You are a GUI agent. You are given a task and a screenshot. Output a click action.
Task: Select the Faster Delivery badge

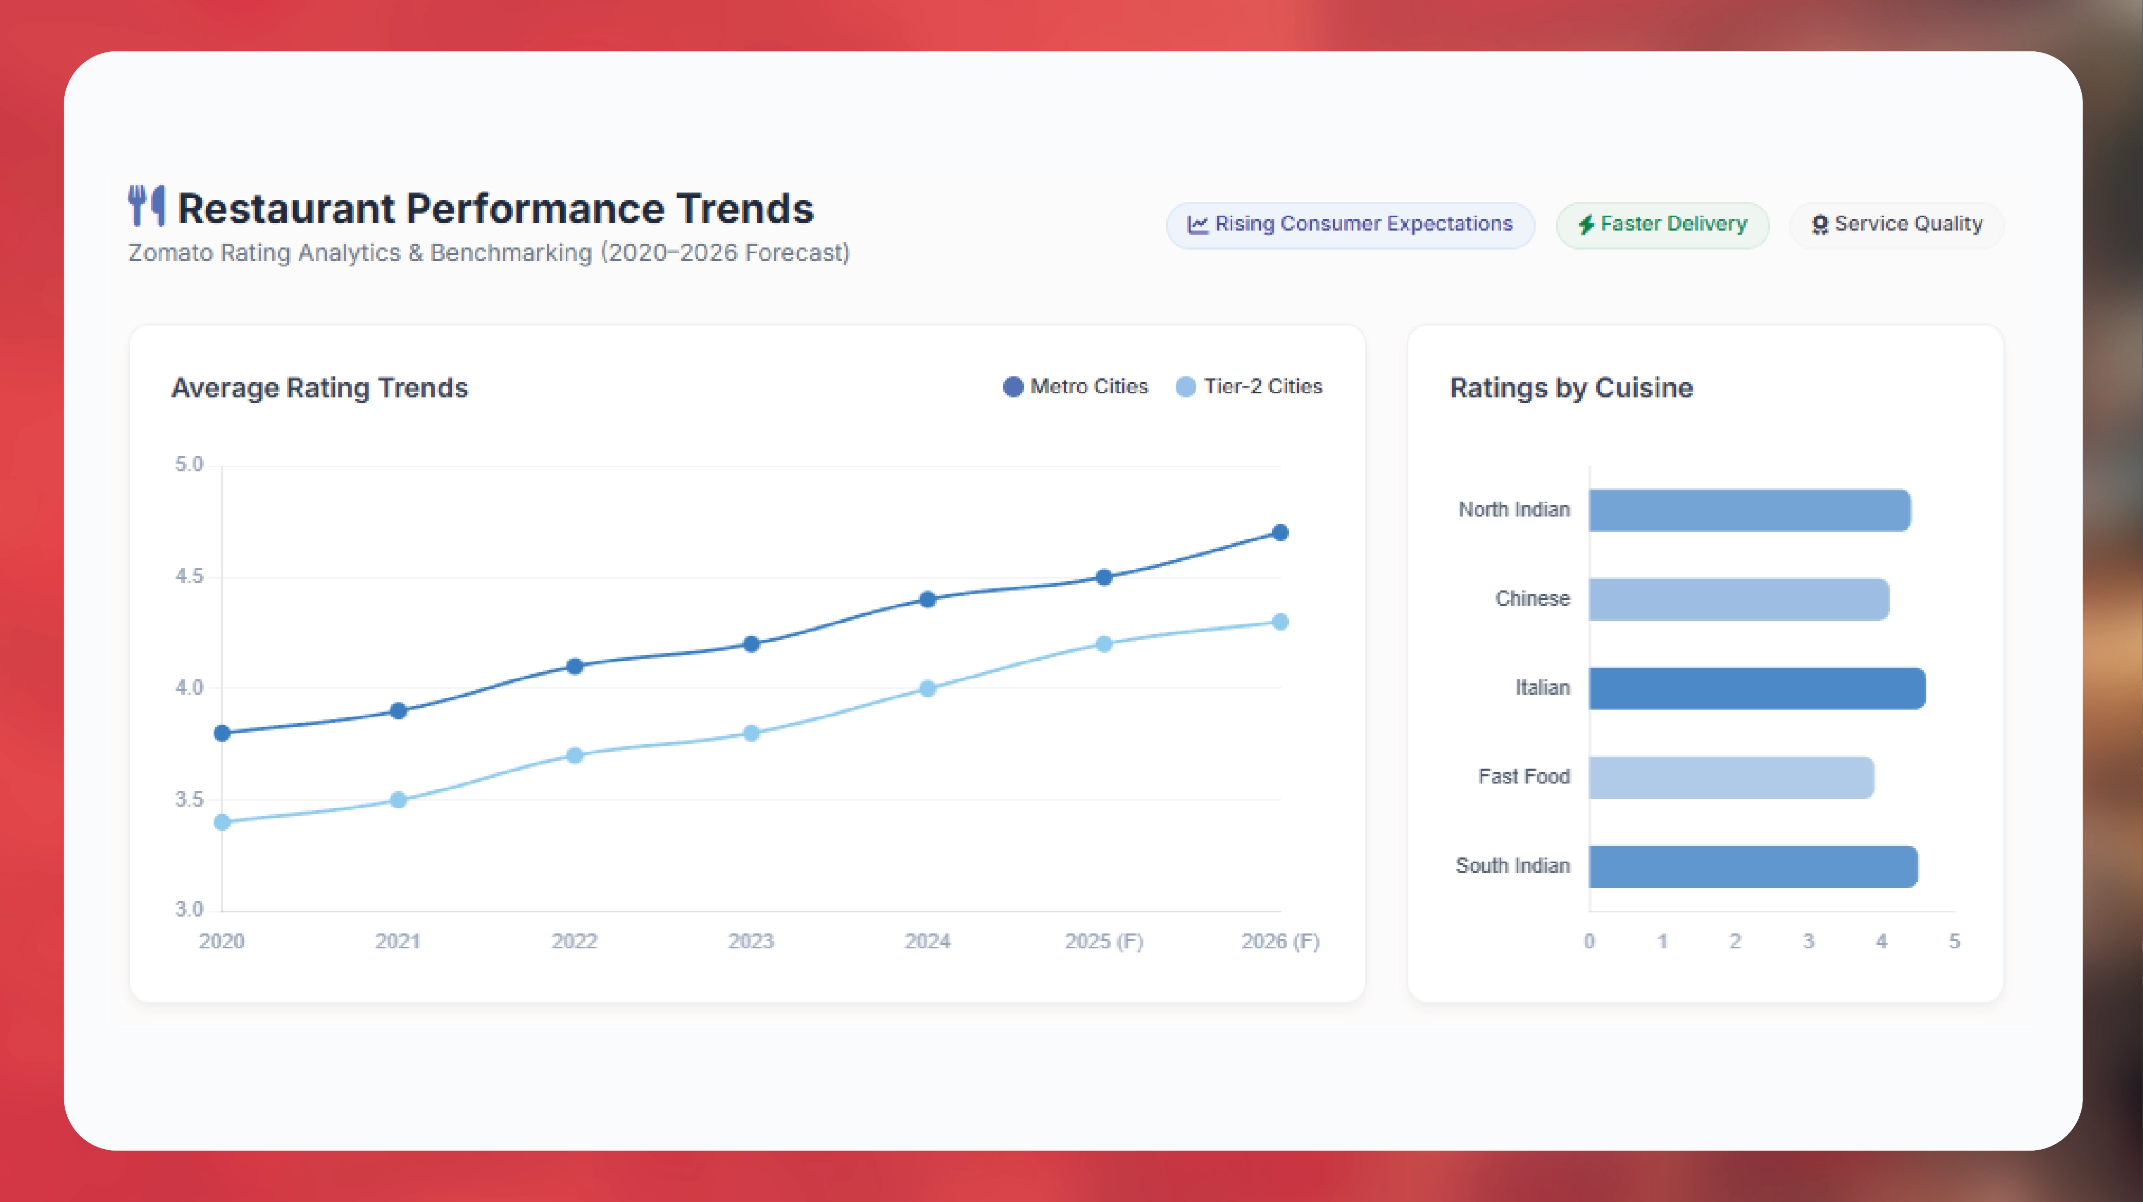click(1662, 224)
